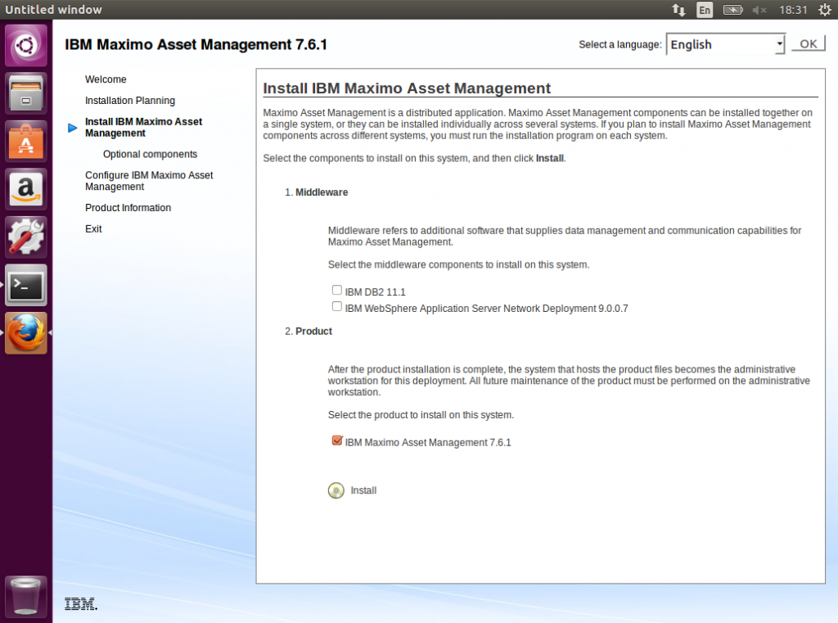Viewport: 838px width, 623px height.
Task: Go to the Welcome page
Action: (106, 79)
